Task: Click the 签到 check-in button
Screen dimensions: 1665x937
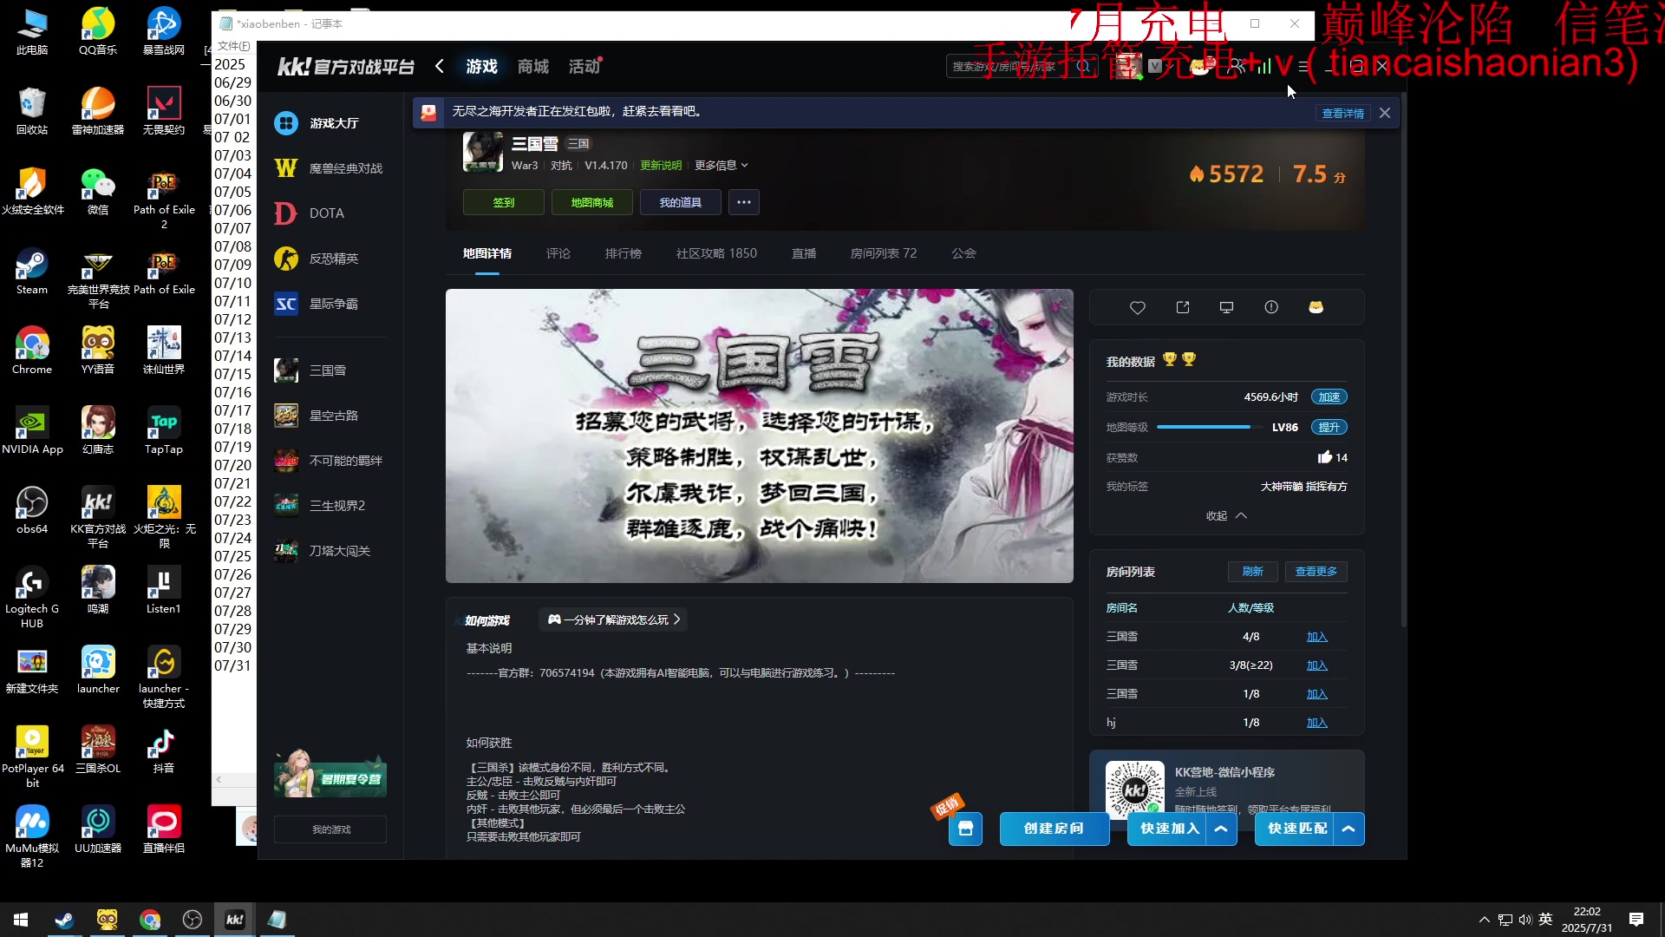Action: (504, 202)
